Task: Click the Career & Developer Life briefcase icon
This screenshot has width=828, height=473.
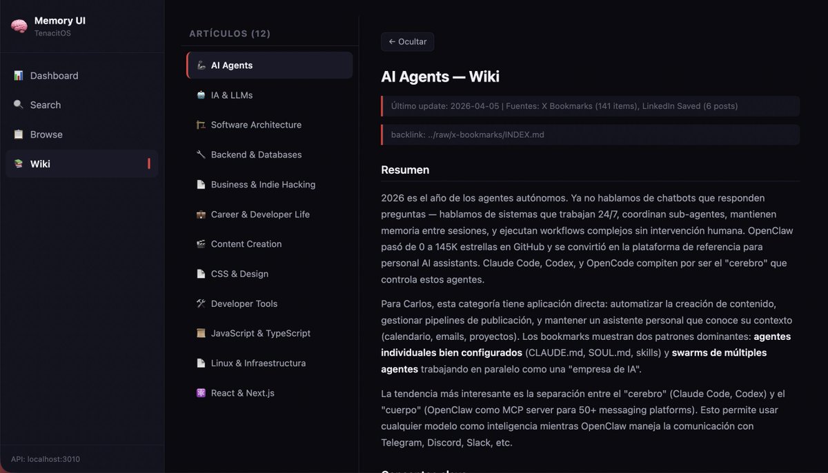Action: 201,214
